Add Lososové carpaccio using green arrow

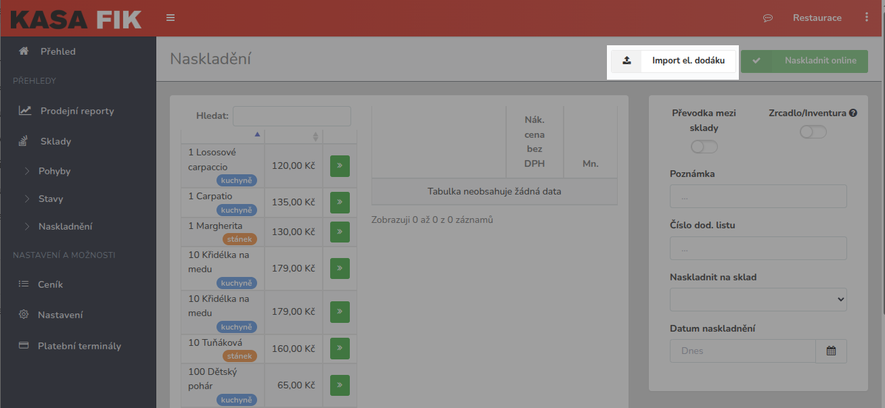pos(340,165)
